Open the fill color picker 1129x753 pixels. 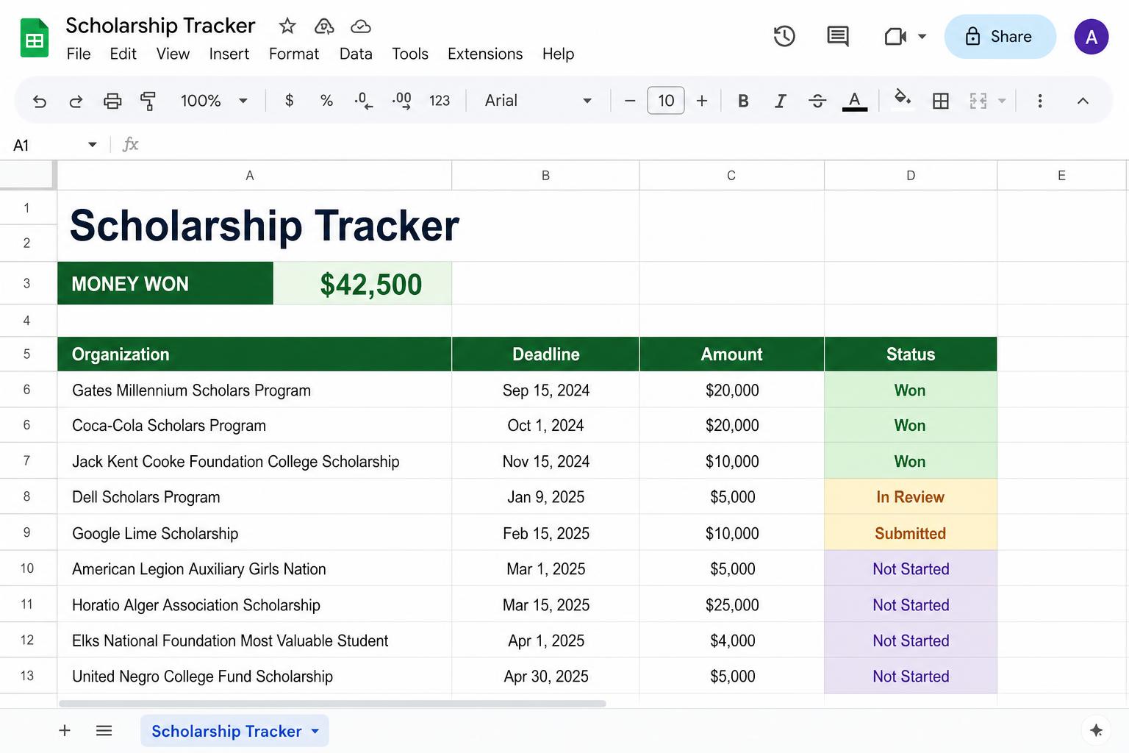[x=903, y=99]
